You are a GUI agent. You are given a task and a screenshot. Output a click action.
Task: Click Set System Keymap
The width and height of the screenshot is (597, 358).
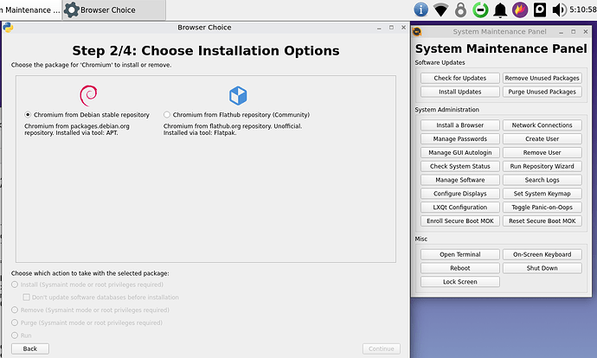[x=542, y=194]
